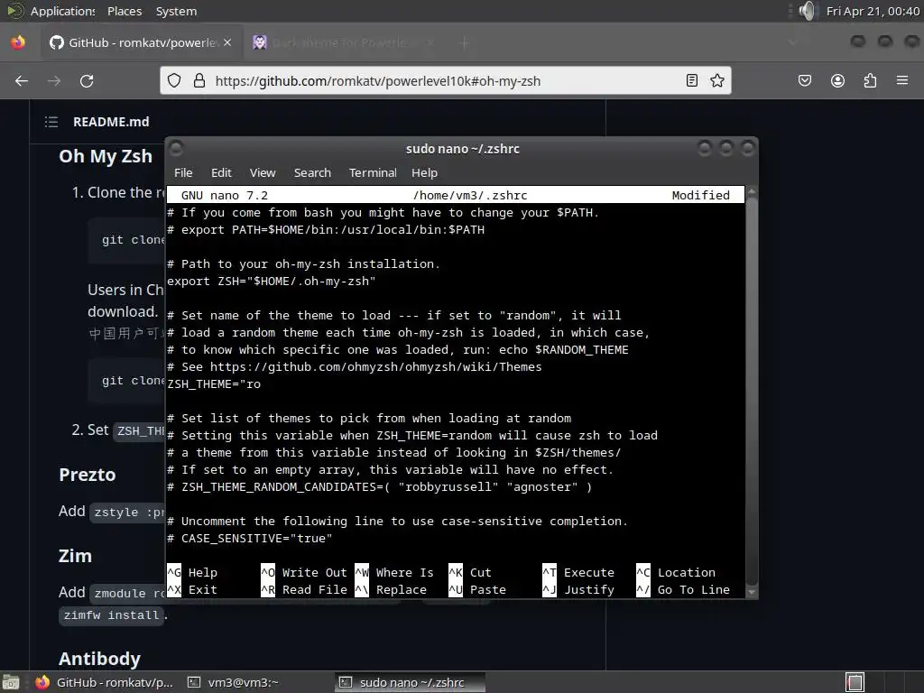Image resolution: width=924 pixels, height=693 pixels.
Task: Click the Zim heading in README
Action: (75, 556)
